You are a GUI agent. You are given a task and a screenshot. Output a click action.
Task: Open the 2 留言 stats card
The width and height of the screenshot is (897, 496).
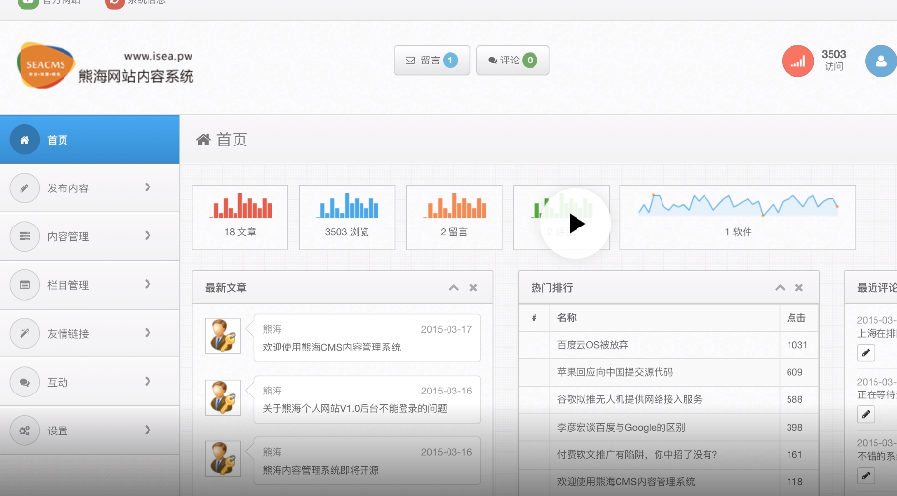454,217
